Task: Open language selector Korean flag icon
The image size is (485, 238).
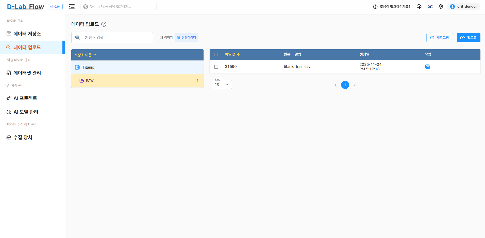Action: [430, 7]
